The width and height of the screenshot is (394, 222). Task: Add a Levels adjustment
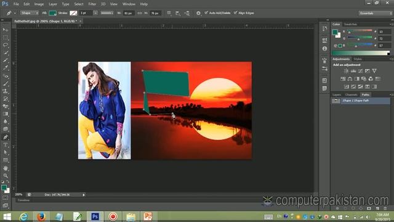(353, 71)
